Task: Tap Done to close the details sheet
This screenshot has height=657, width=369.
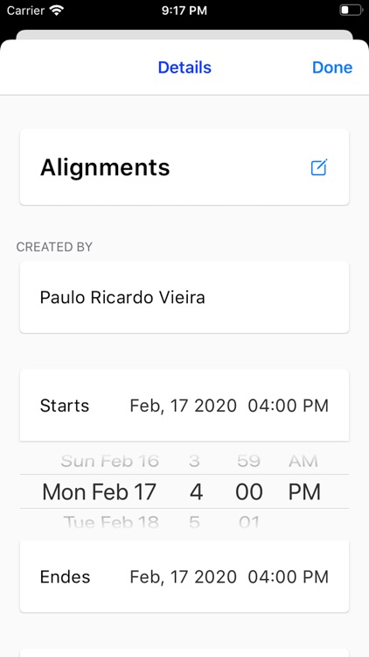Action: (332, 67)
